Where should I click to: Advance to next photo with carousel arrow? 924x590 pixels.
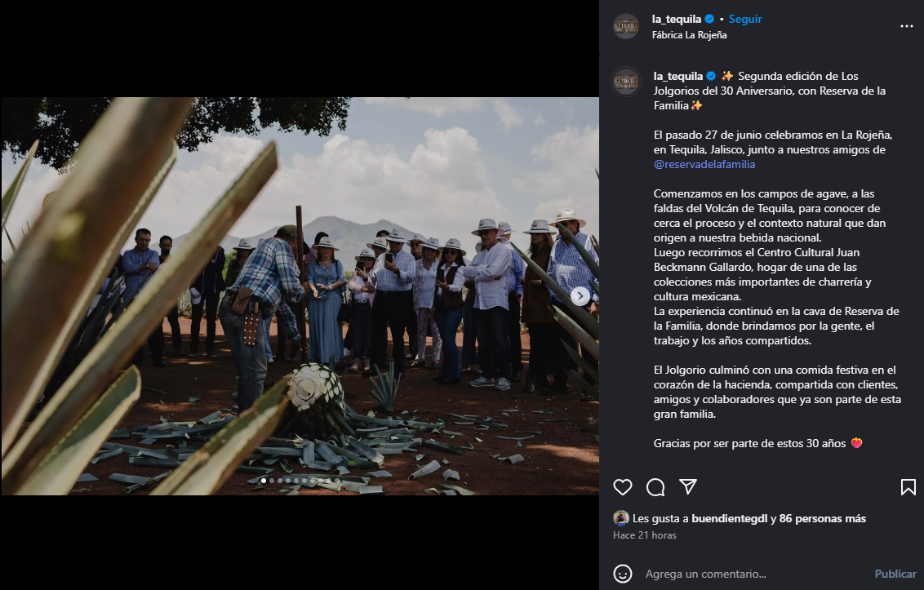(580, 296)
